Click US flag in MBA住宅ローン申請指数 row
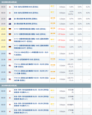This screenshot has height=115, width=92. (x=10, y=54)
